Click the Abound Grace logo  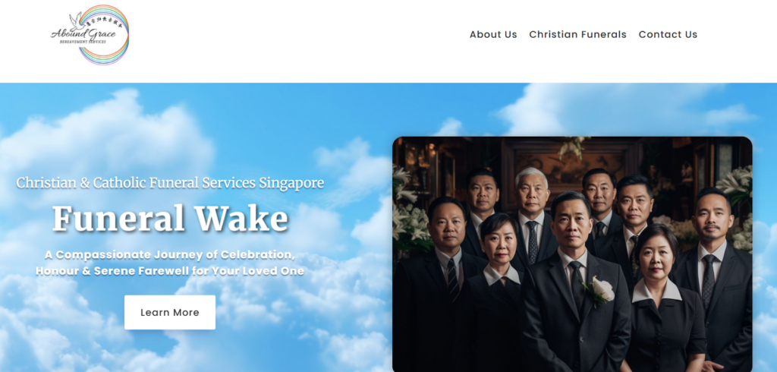(90, 35)
